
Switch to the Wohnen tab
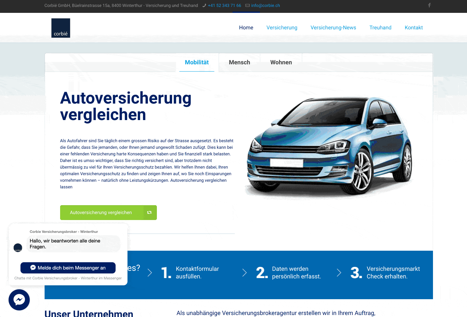pos(281,62)
